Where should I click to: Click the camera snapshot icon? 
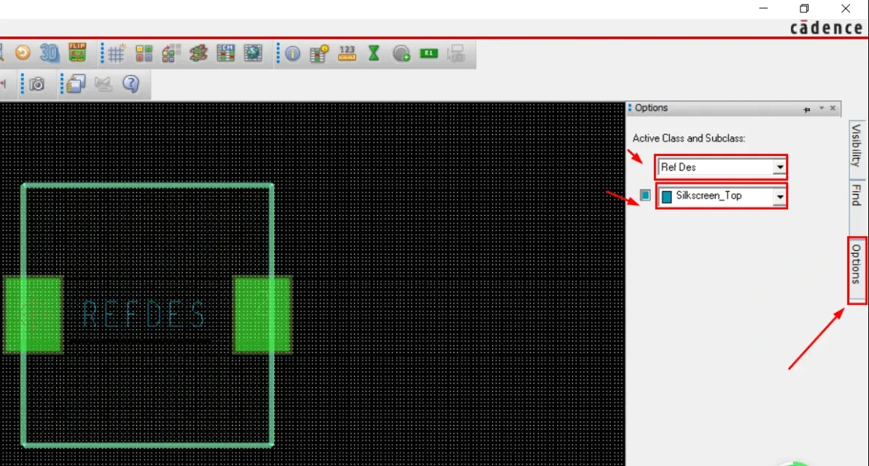pos(37,84)
